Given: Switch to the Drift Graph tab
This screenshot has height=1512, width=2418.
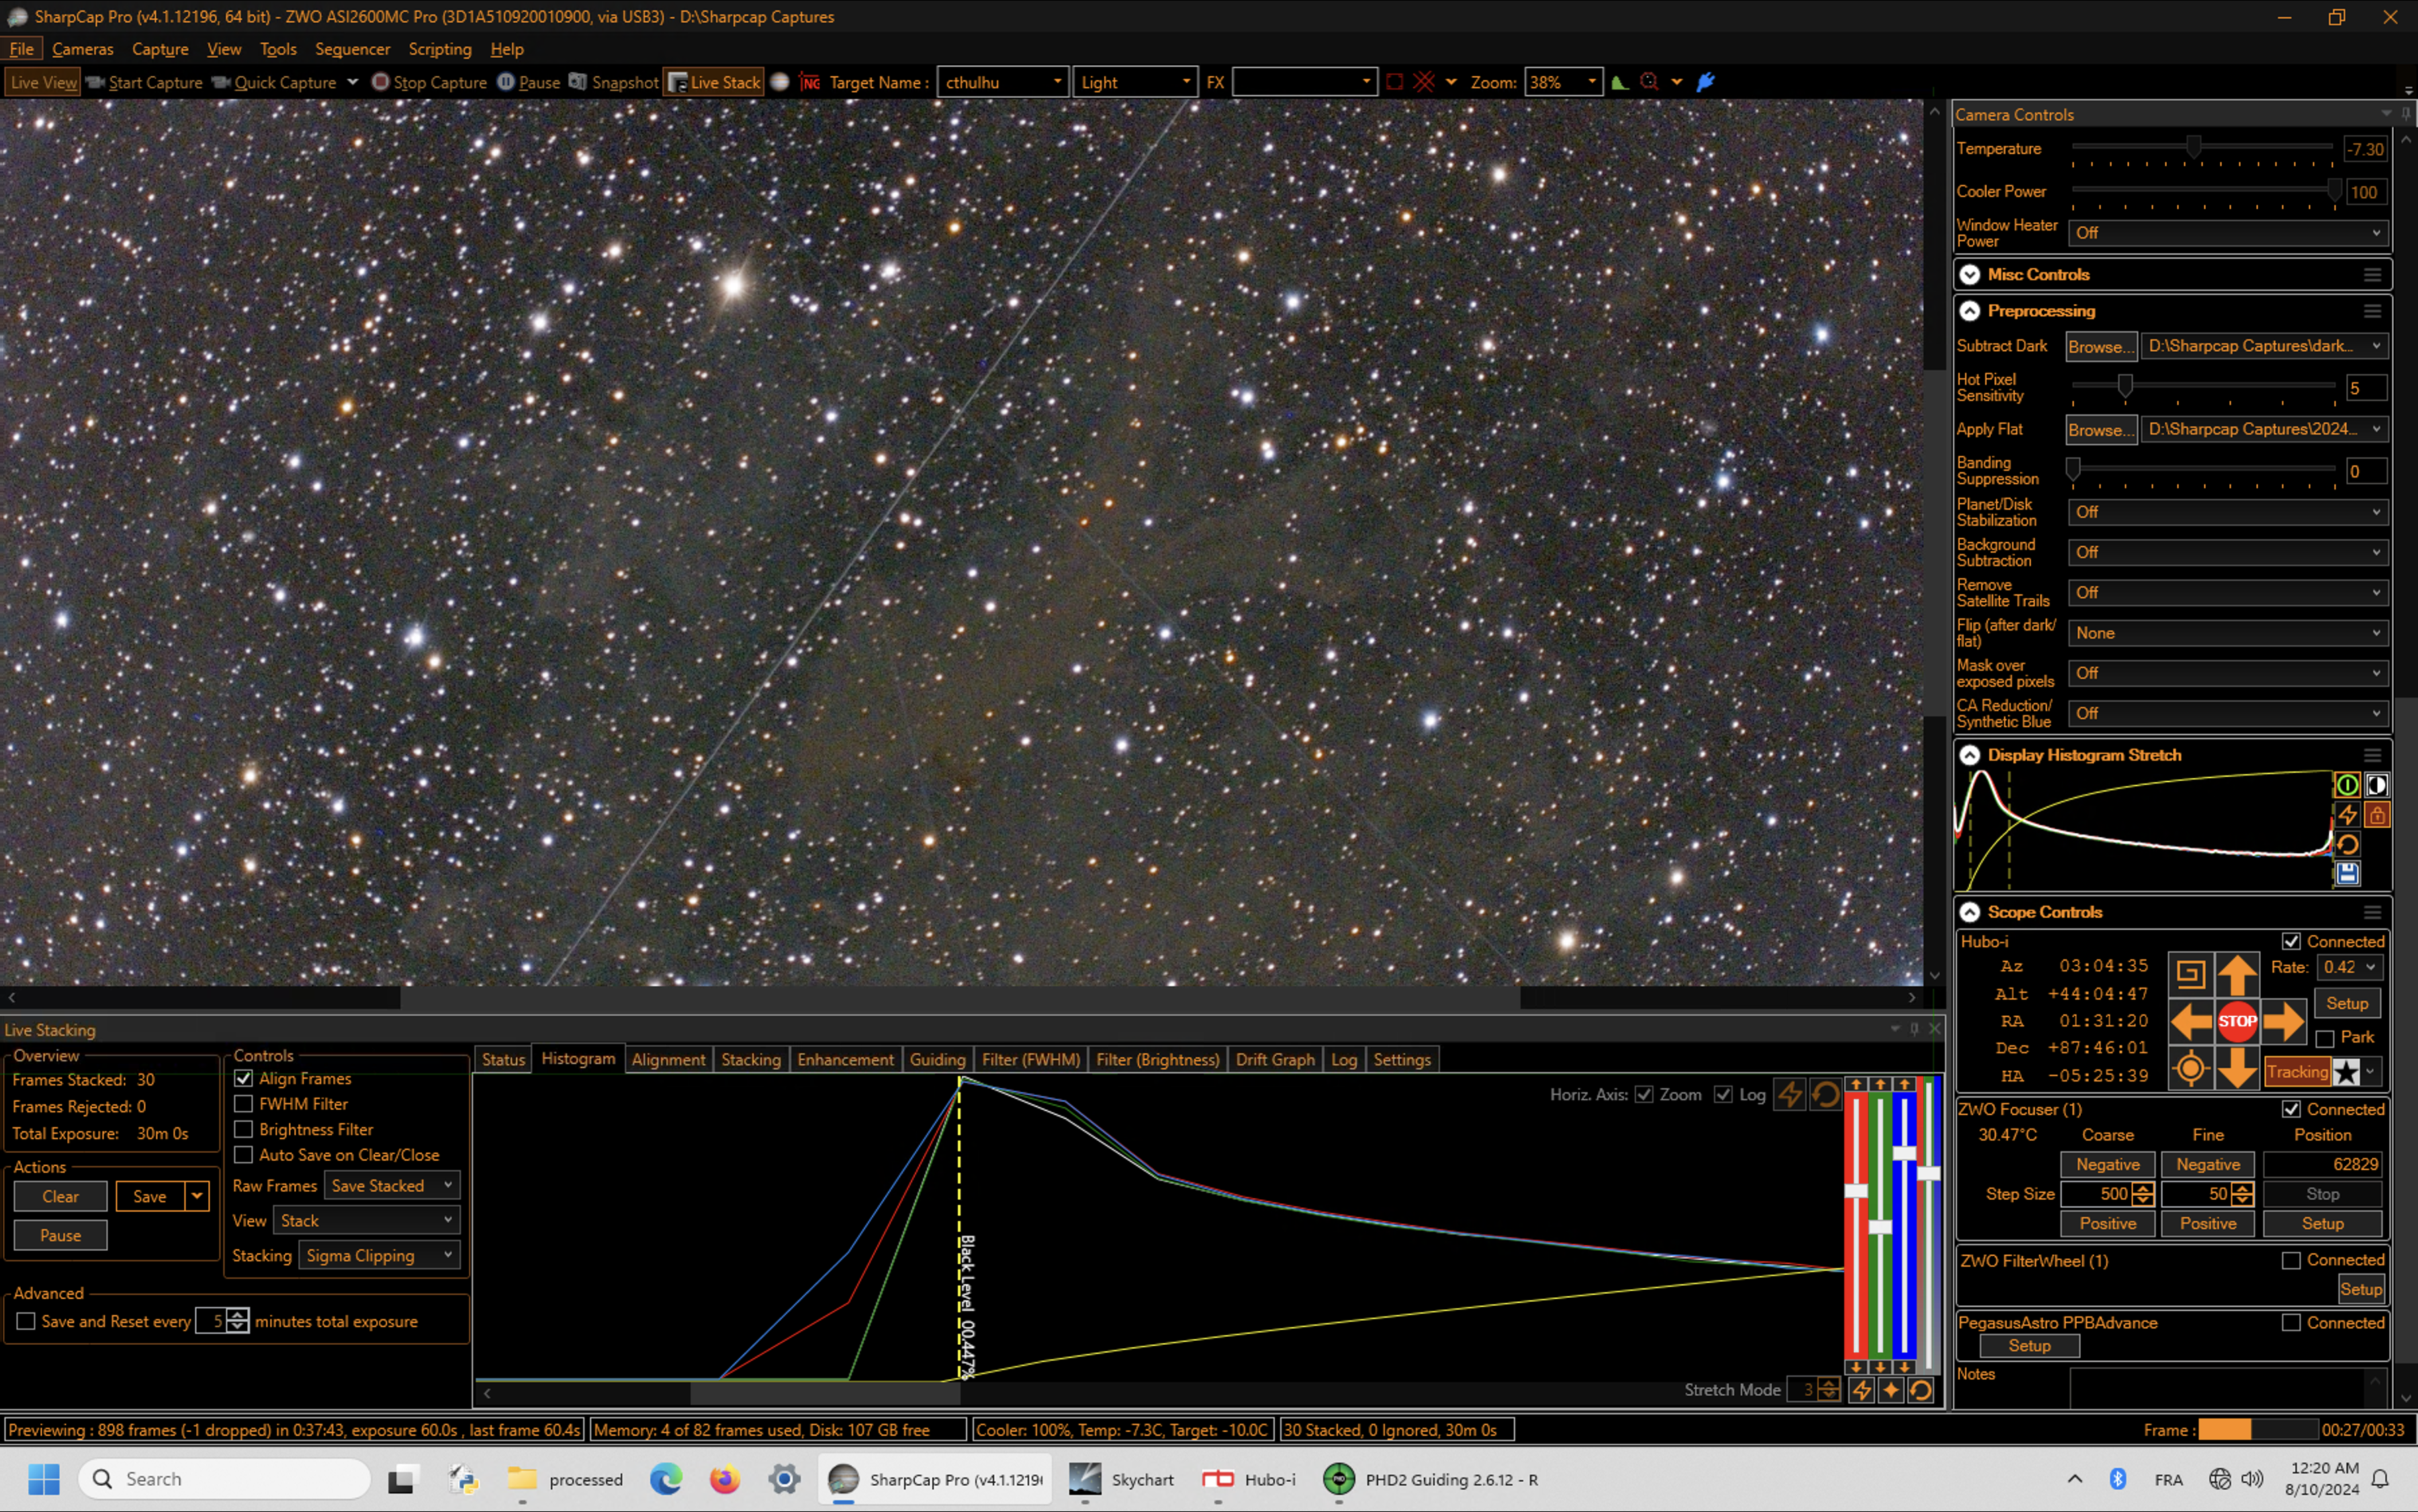Looking at the screenshot, I should point(1275,1060).
